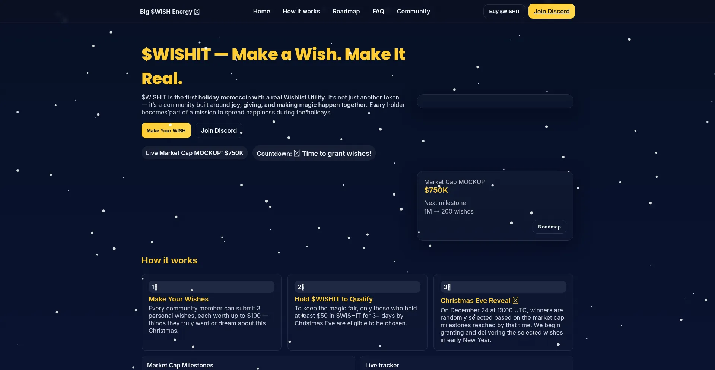Click the How it works heading
This screenshot has width=715, height=370.
[x=169, y=260]
